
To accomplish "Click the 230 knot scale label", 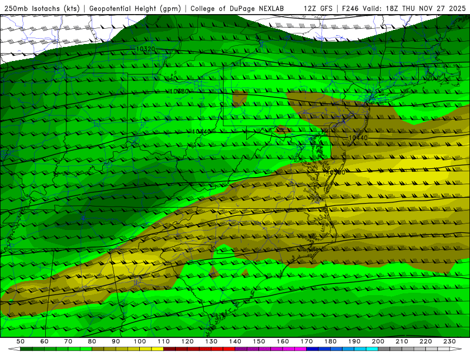I will coord(449,341).
